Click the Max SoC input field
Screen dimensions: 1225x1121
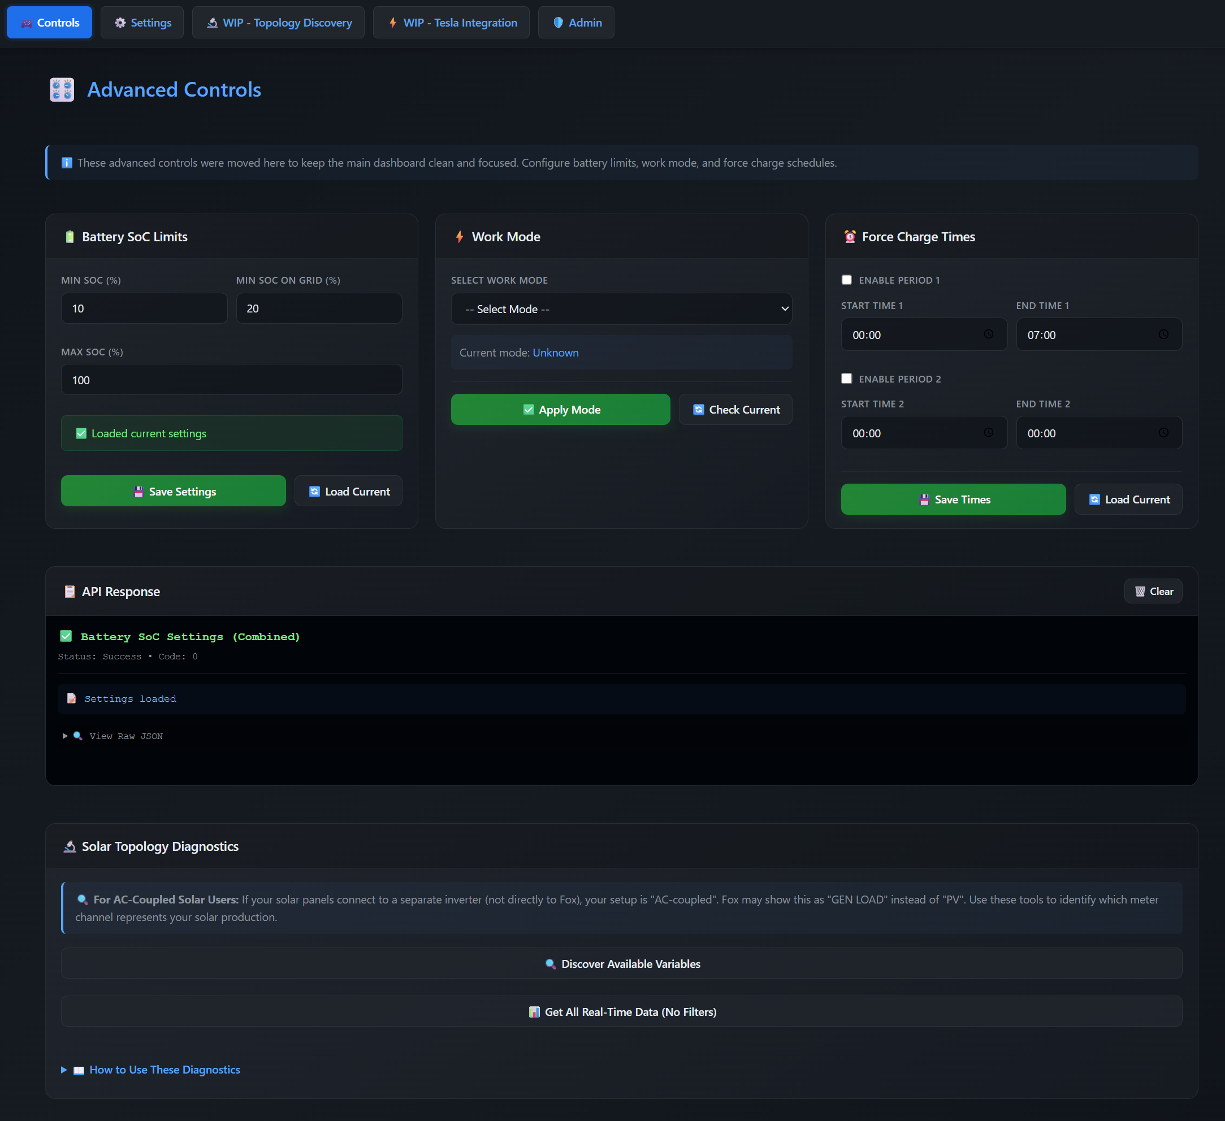(x=231, y=380)
